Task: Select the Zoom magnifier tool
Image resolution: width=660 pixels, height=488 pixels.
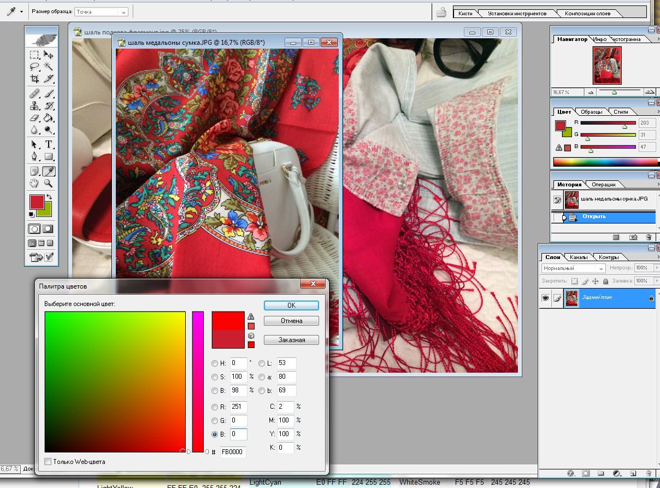Action: tap(49, 184)
